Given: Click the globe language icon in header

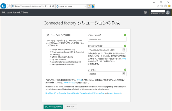Looking at the screenshot, I should [x=145, y=13].
